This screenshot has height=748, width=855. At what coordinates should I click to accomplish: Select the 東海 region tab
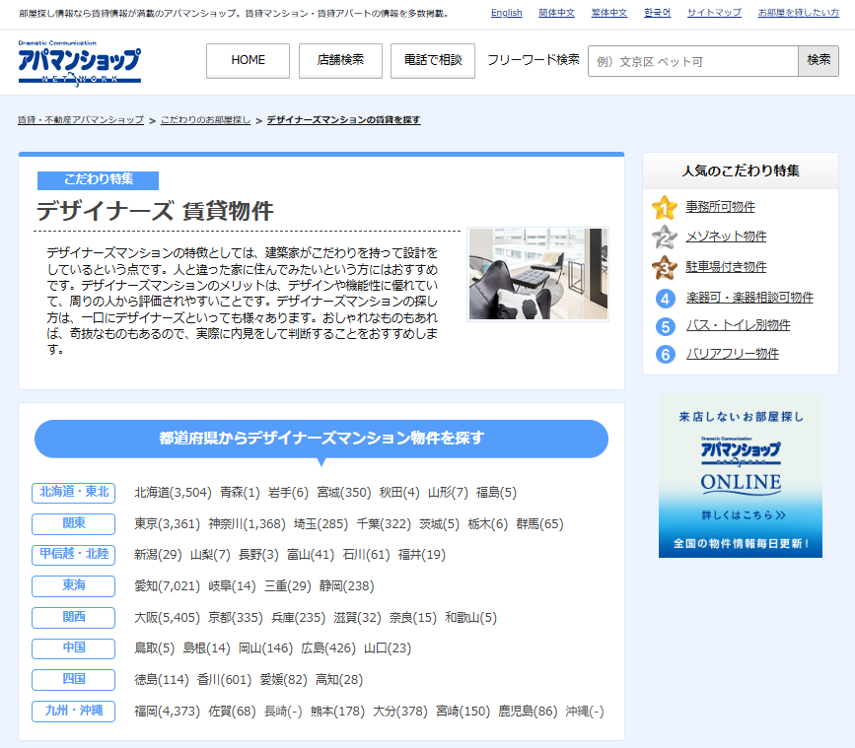click(x=74, y=585)
